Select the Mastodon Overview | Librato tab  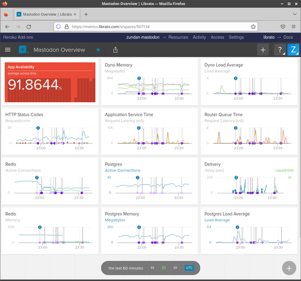[47, 14]
